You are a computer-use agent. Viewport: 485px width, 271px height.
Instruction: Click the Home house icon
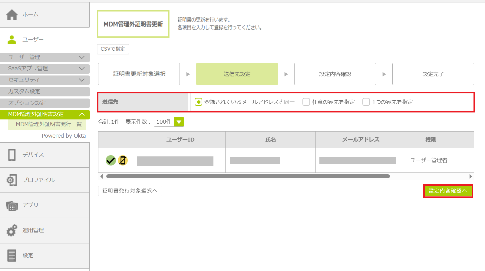[x=12, y=15]
